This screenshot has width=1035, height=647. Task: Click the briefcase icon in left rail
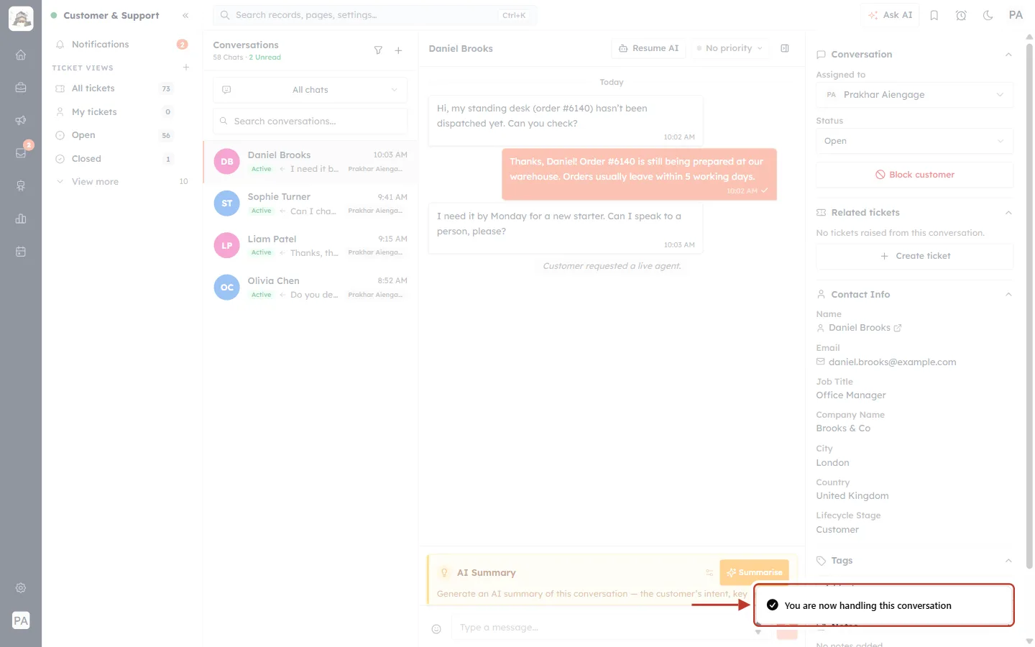tap(21, 87)
